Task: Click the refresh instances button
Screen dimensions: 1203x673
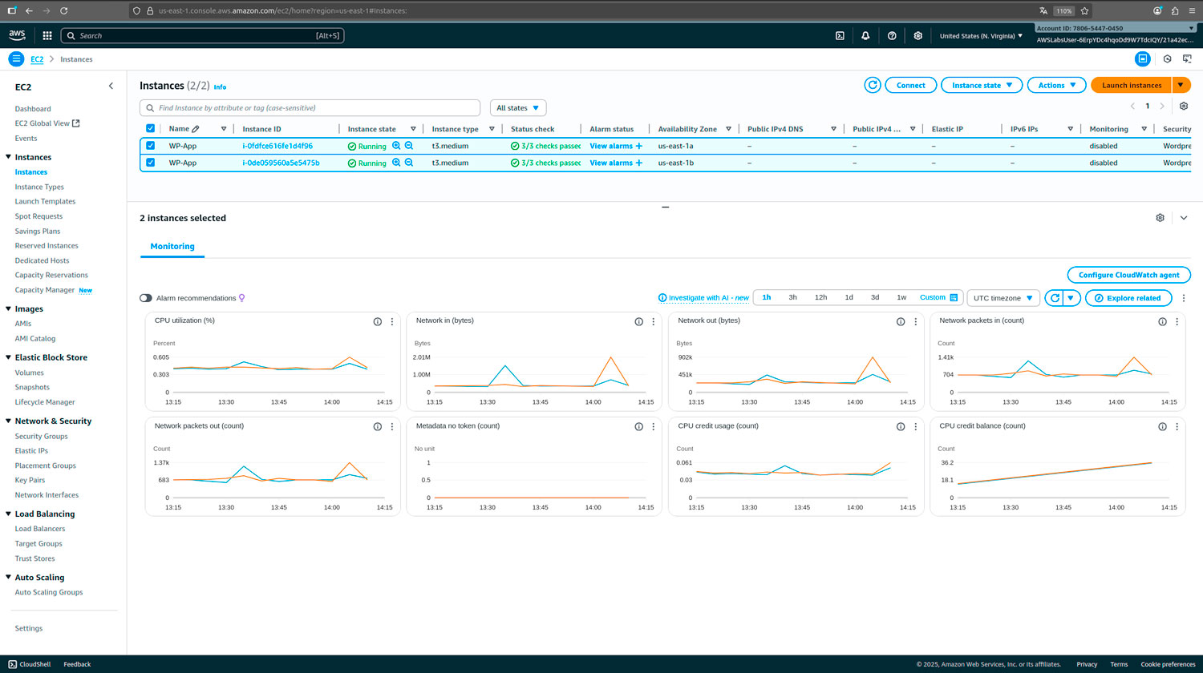Action: [x=873, y=85]
